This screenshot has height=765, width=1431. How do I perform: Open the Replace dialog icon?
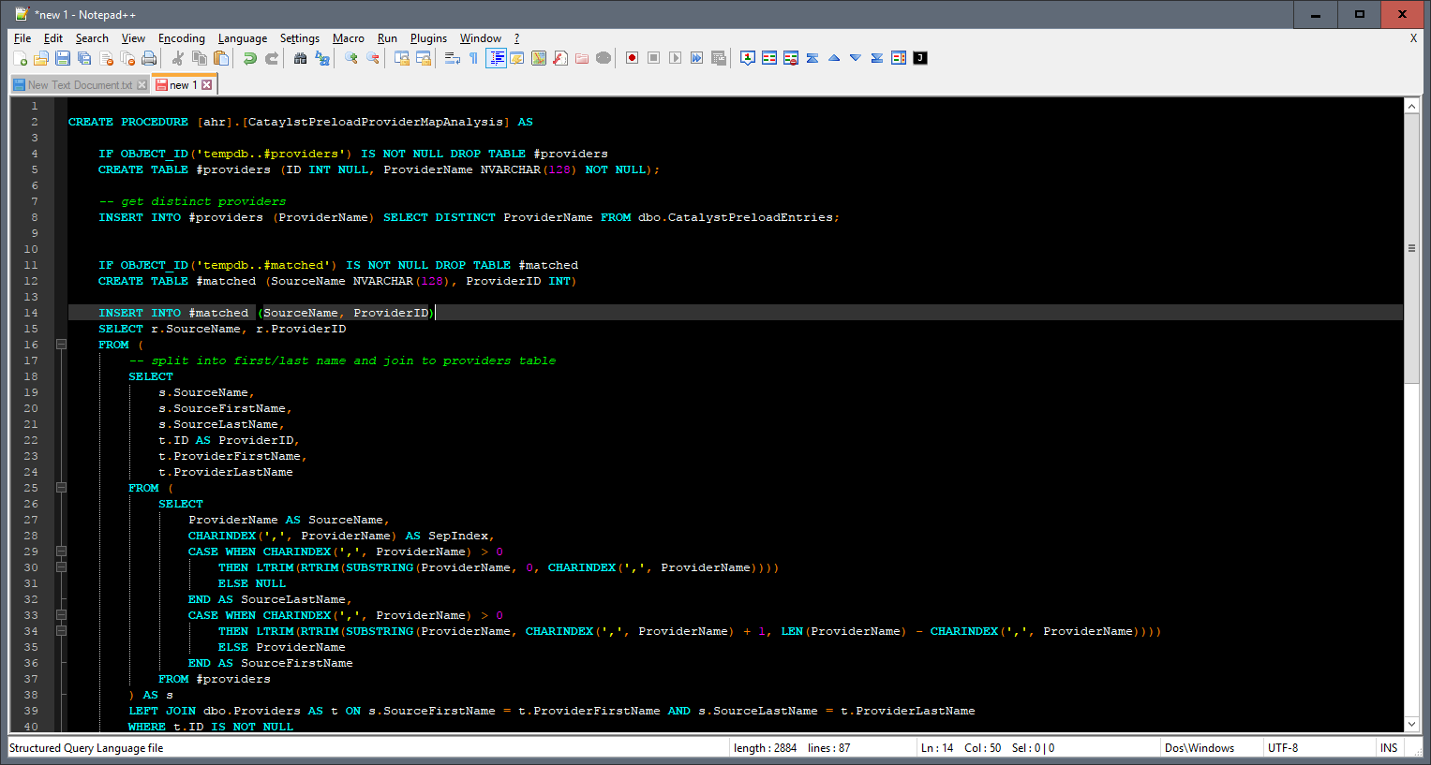321,58
